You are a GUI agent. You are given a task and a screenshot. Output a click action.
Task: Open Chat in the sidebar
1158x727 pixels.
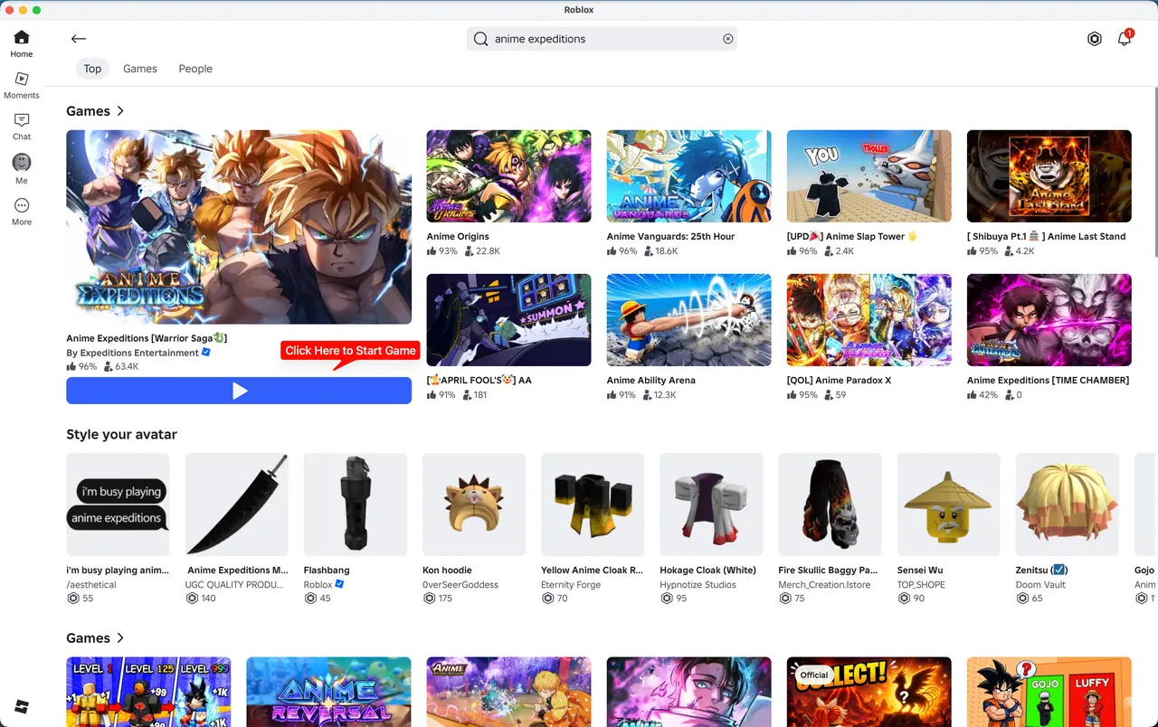[22, 127]
